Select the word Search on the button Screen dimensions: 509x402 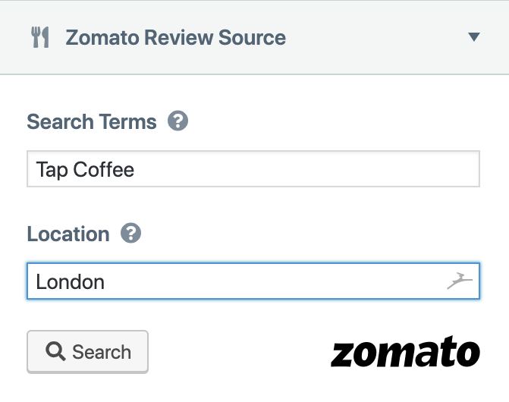coord(102,352)
